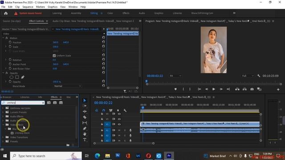Open Blend Mode dropdown Normal

coord(67,86)
